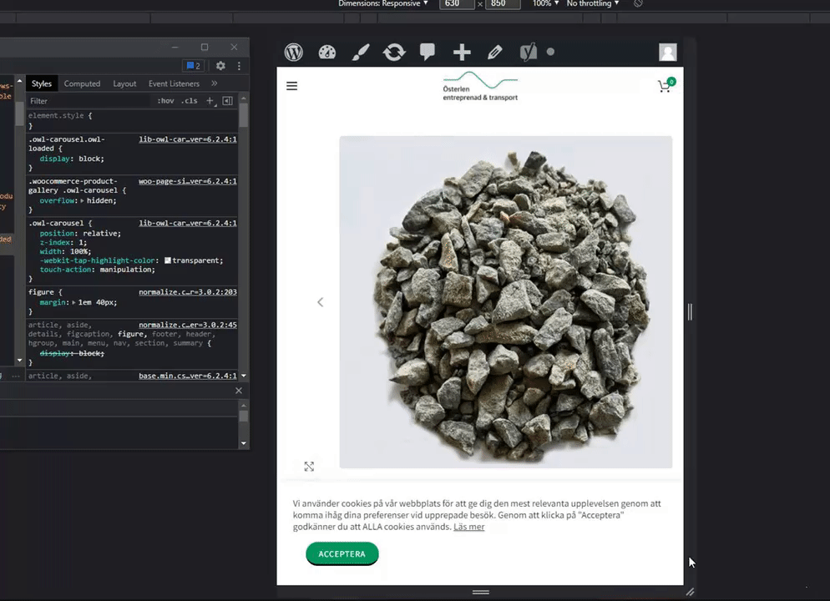830x601 pixels.
Task: Open the Customize paintbrush icon
Action: [360, 52]
